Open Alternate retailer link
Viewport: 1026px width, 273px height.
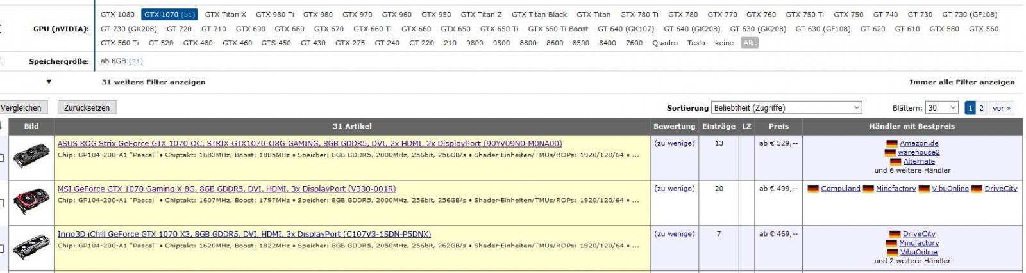click(x=919, y=162)
